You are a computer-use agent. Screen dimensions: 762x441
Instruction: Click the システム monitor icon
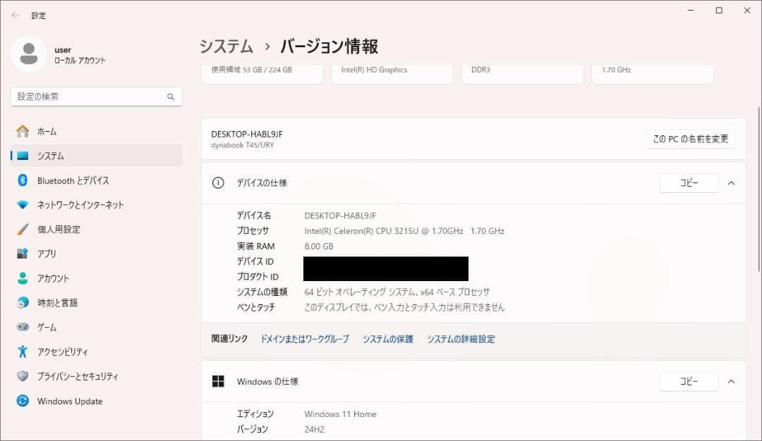tap(23, 156)
